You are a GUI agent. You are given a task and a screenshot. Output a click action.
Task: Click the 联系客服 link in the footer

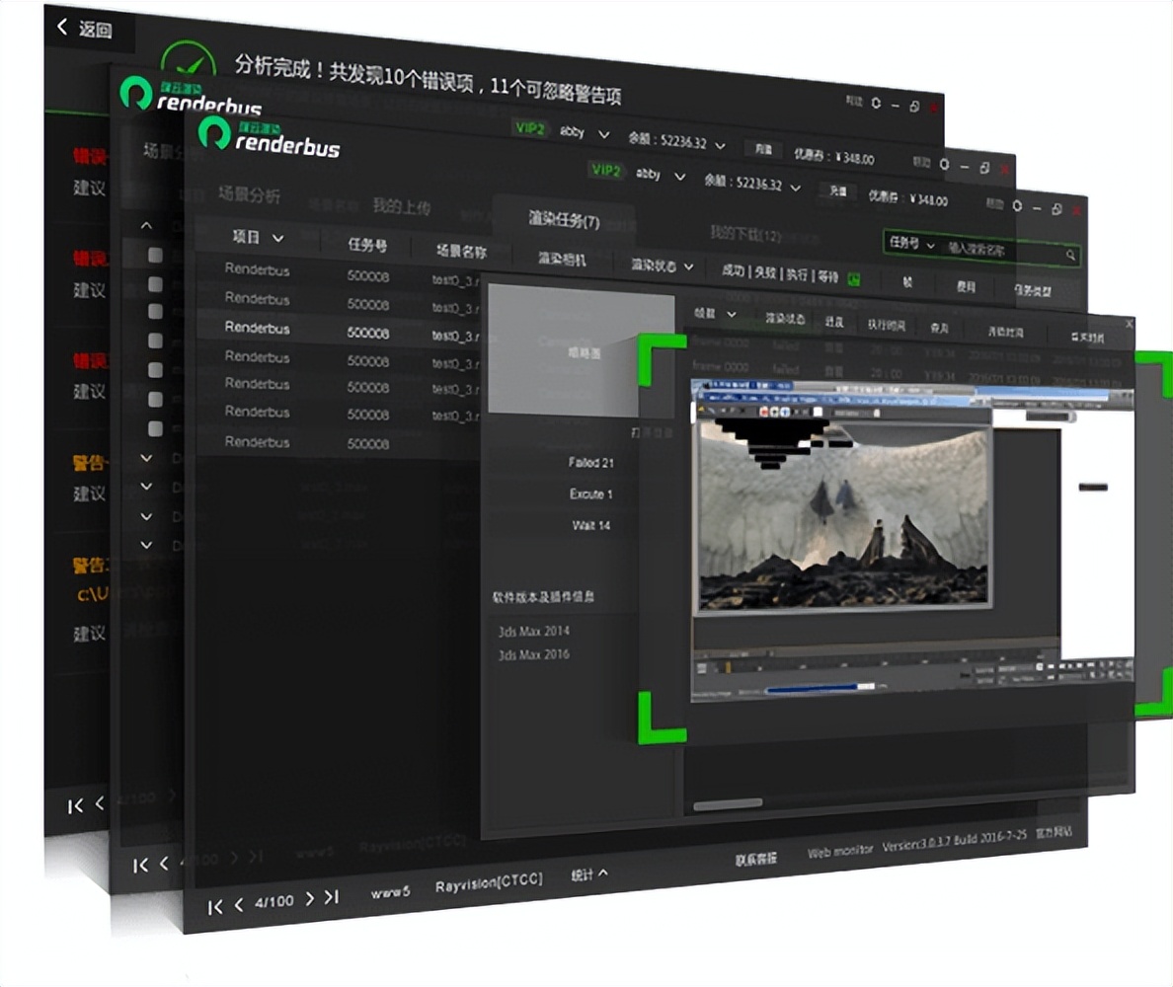(x=756, y=858)
